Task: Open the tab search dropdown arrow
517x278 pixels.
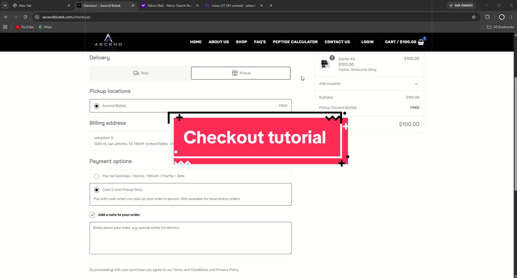Action: coord(5,5)
